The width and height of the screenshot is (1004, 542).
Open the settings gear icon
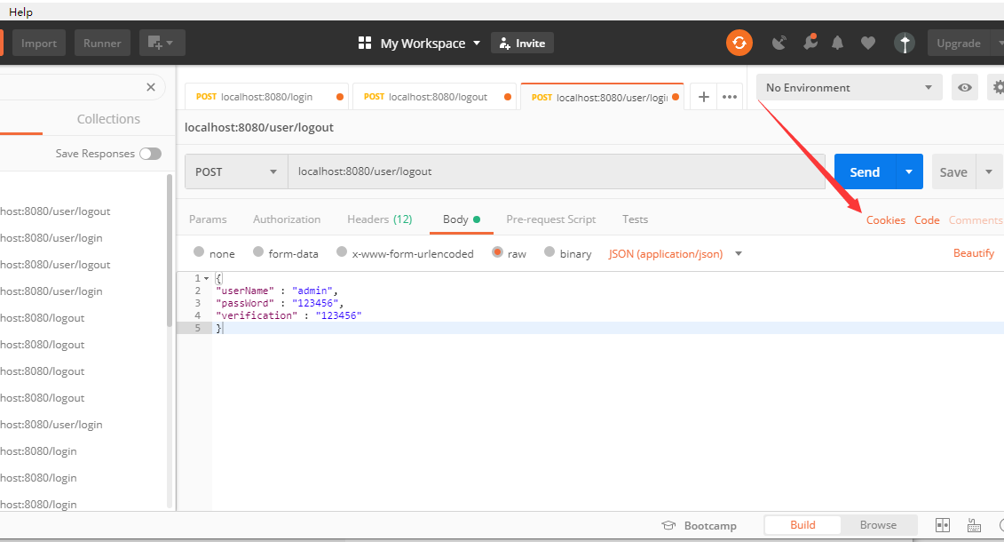coord(998,86)
